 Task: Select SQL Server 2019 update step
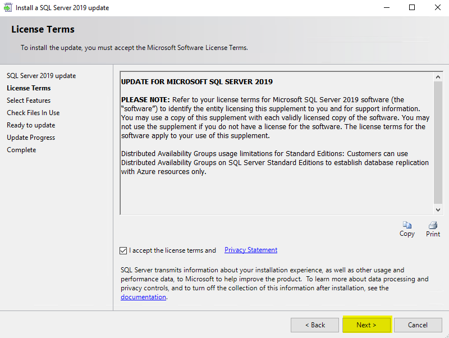[x=41, y=76]
